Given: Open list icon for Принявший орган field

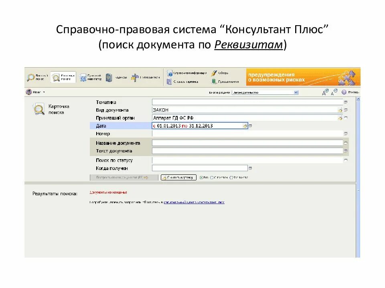Looking at the screenshot, I should (x=346, y=118).
